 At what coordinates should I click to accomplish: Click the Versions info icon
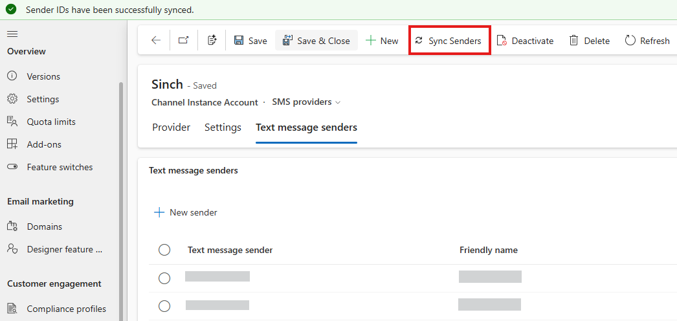12,76
